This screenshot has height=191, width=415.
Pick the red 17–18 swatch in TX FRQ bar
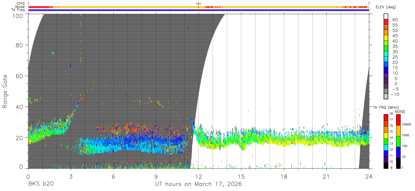(x=386, y=117)
